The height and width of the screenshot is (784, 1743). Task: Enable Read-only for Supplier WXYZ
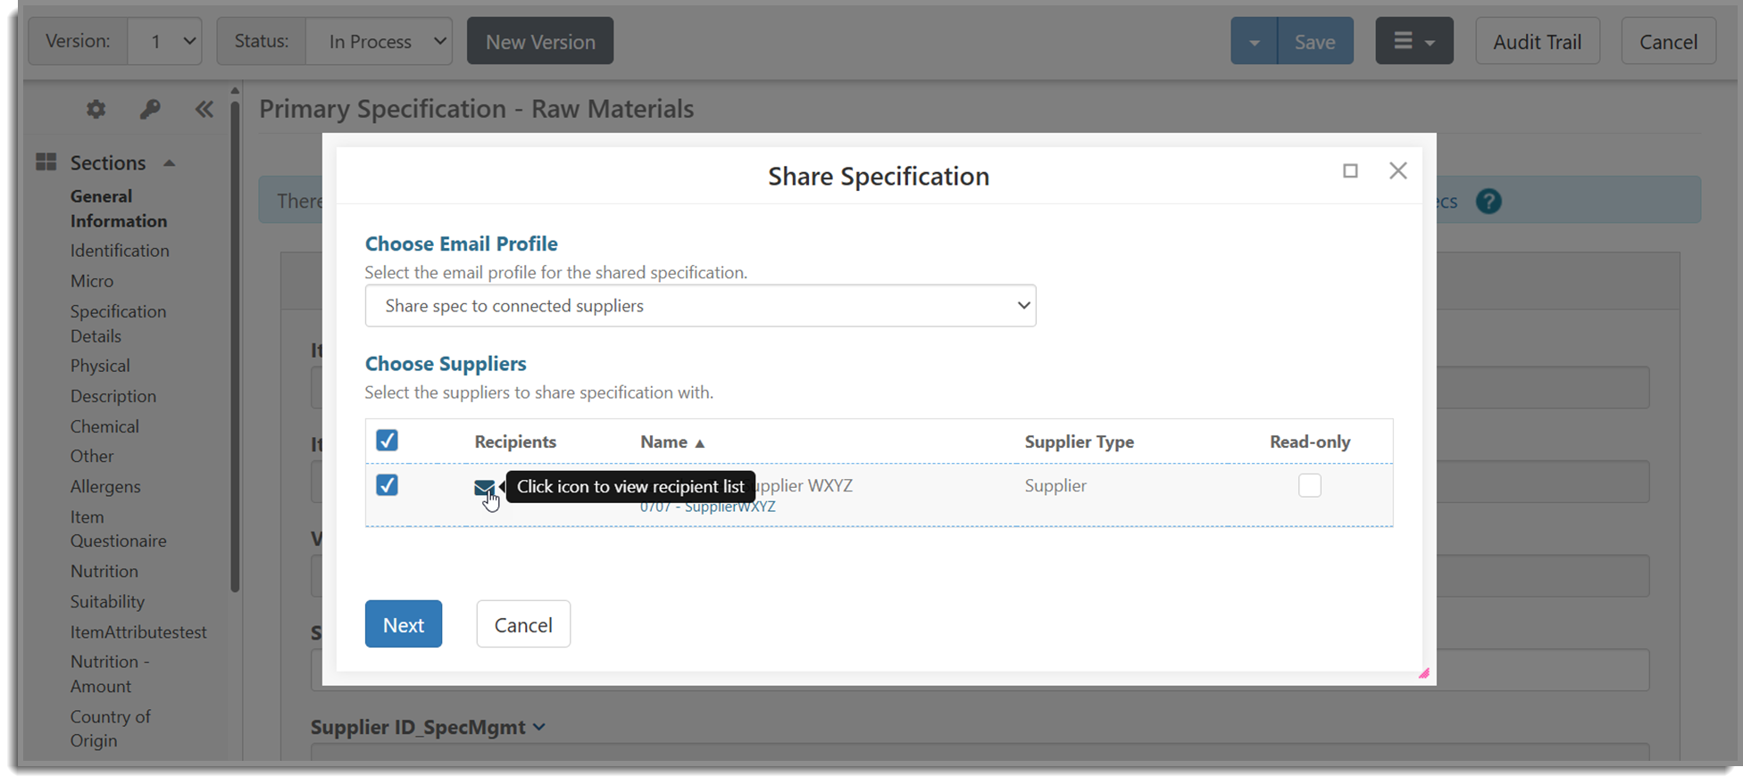[x=1310, y=485]
